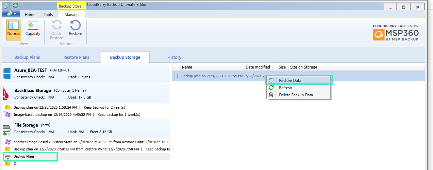This screenshot has width=433, height=170.
Task: Click the 'Free: 3.15 GB' label
Action: tap(101, 132)
